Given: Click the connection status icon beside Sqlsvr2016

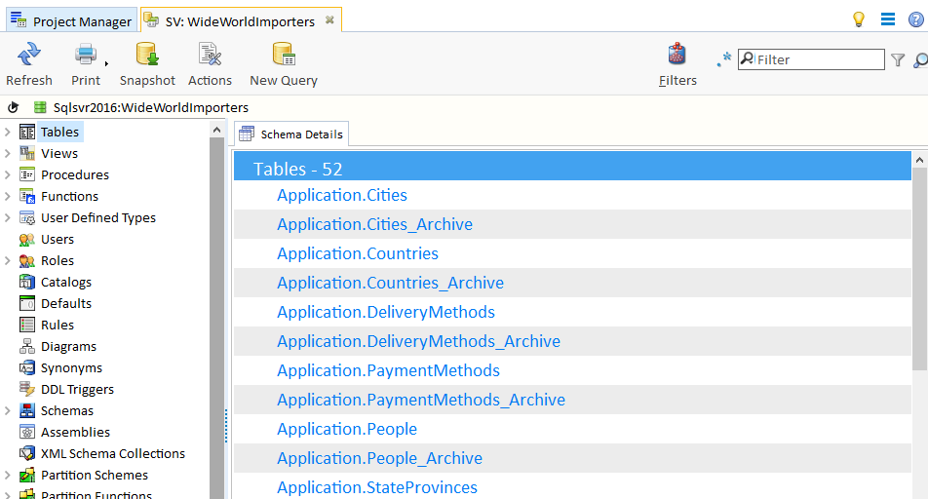Looking at the screenshot, I should click(x=13, y=107).
